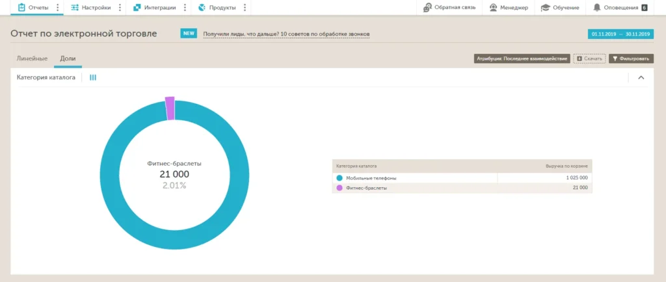Screen dimensions: 666x282
Task: Open the Продукты menu item
Action: tap(222, 8)
